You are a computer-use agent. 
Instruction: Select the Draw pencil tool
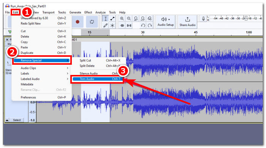(x=105, y=25)
